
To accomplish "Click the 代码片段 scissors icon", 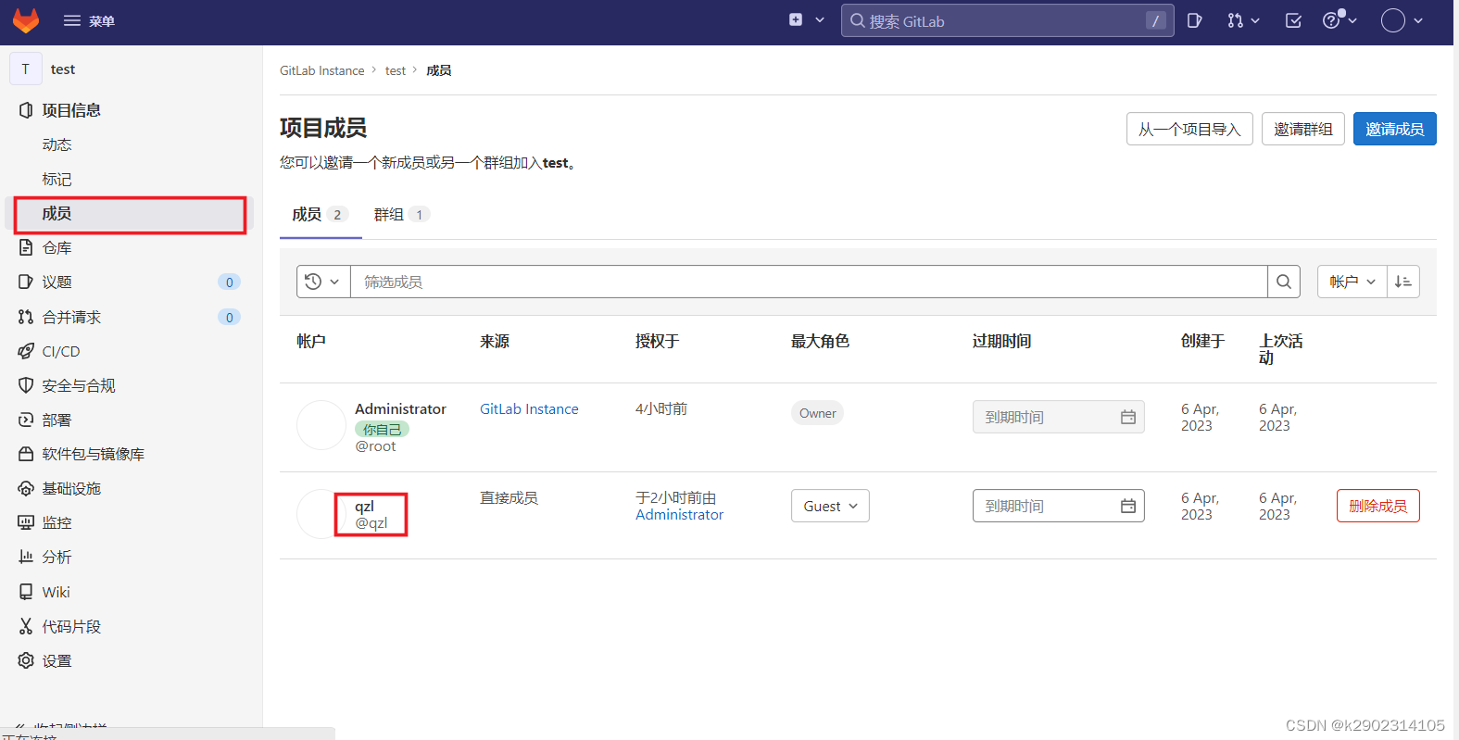I will tap(26, 626).
